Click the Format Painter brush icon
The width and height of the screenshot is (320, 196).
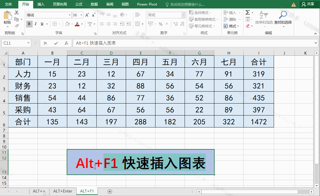point(17,26)
